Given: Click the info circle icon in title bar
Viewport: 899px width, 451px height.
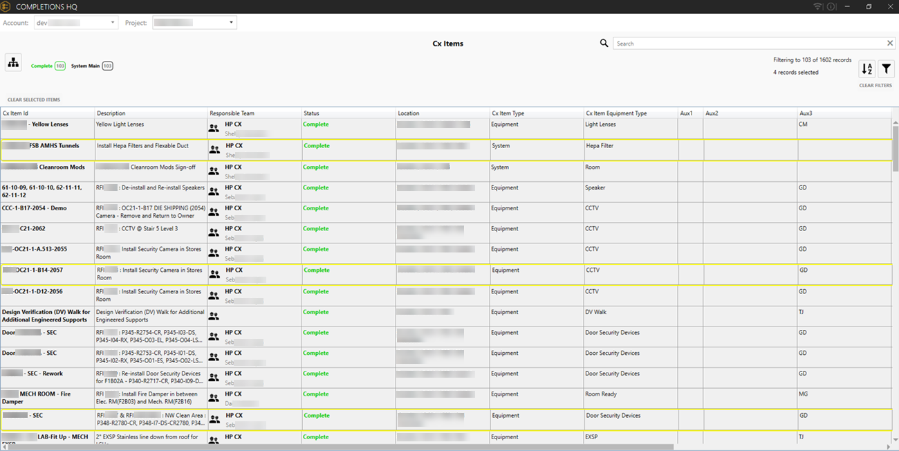Looking at the screenshot, I should click(831, 7).
